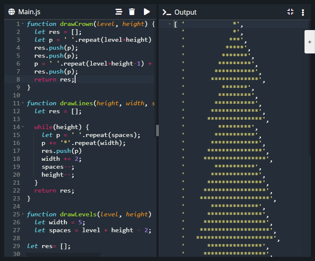
Task: Run the code with the play button
Action: 147,12
